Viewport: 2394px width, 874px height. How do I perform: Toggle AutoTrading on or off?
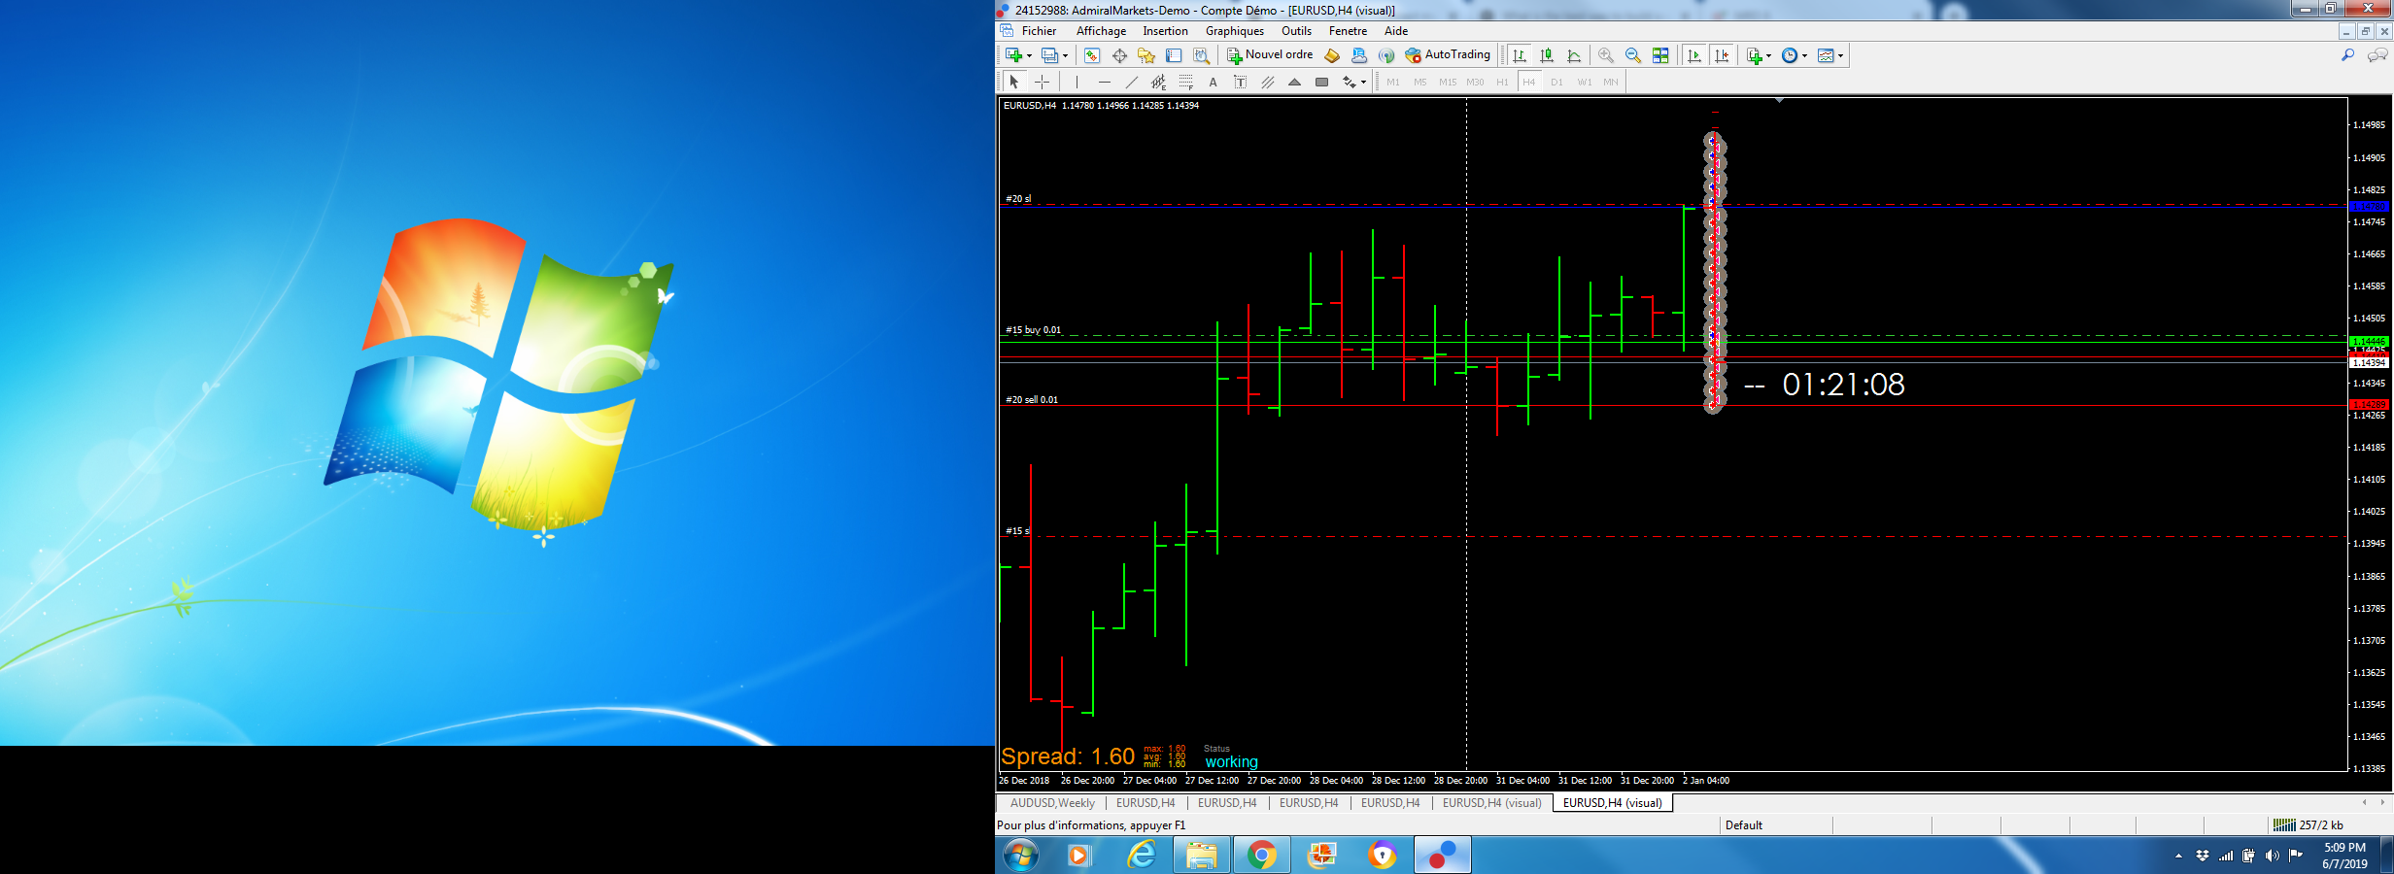tap(1448, 55)
